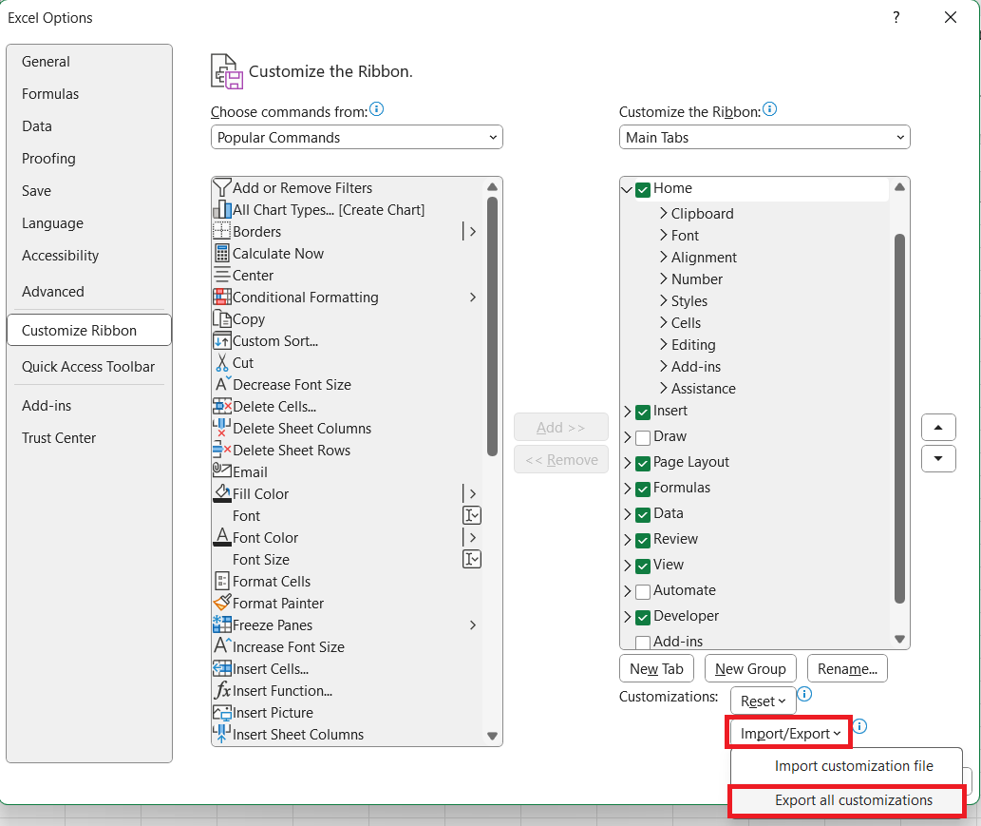Open the Import/Export dropdown button

coord(789,733)
